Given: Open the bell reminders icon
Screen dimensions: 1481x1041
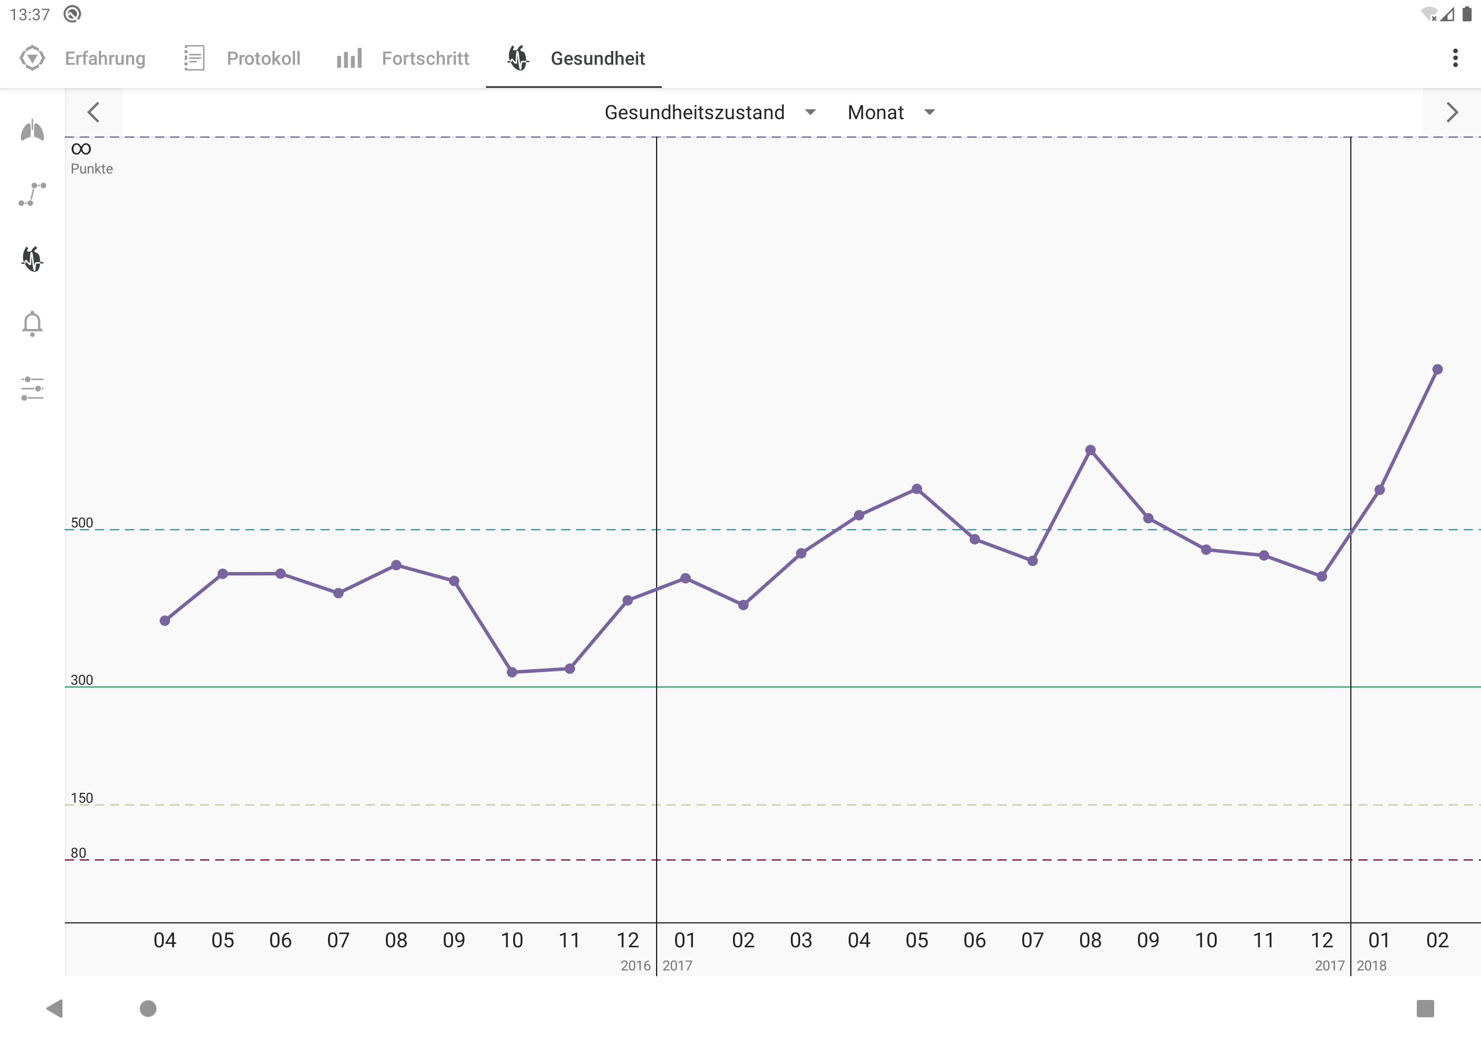Looking at the screenshot, I should [32, 323].
